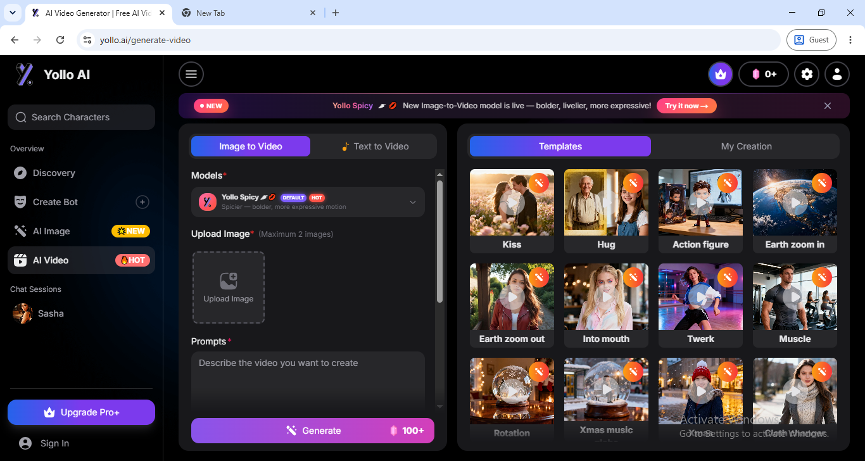Select AI Video in the sidebar
Image resolution: width=865 pixels, height=461 pixels.
click(x=81, y=260)
